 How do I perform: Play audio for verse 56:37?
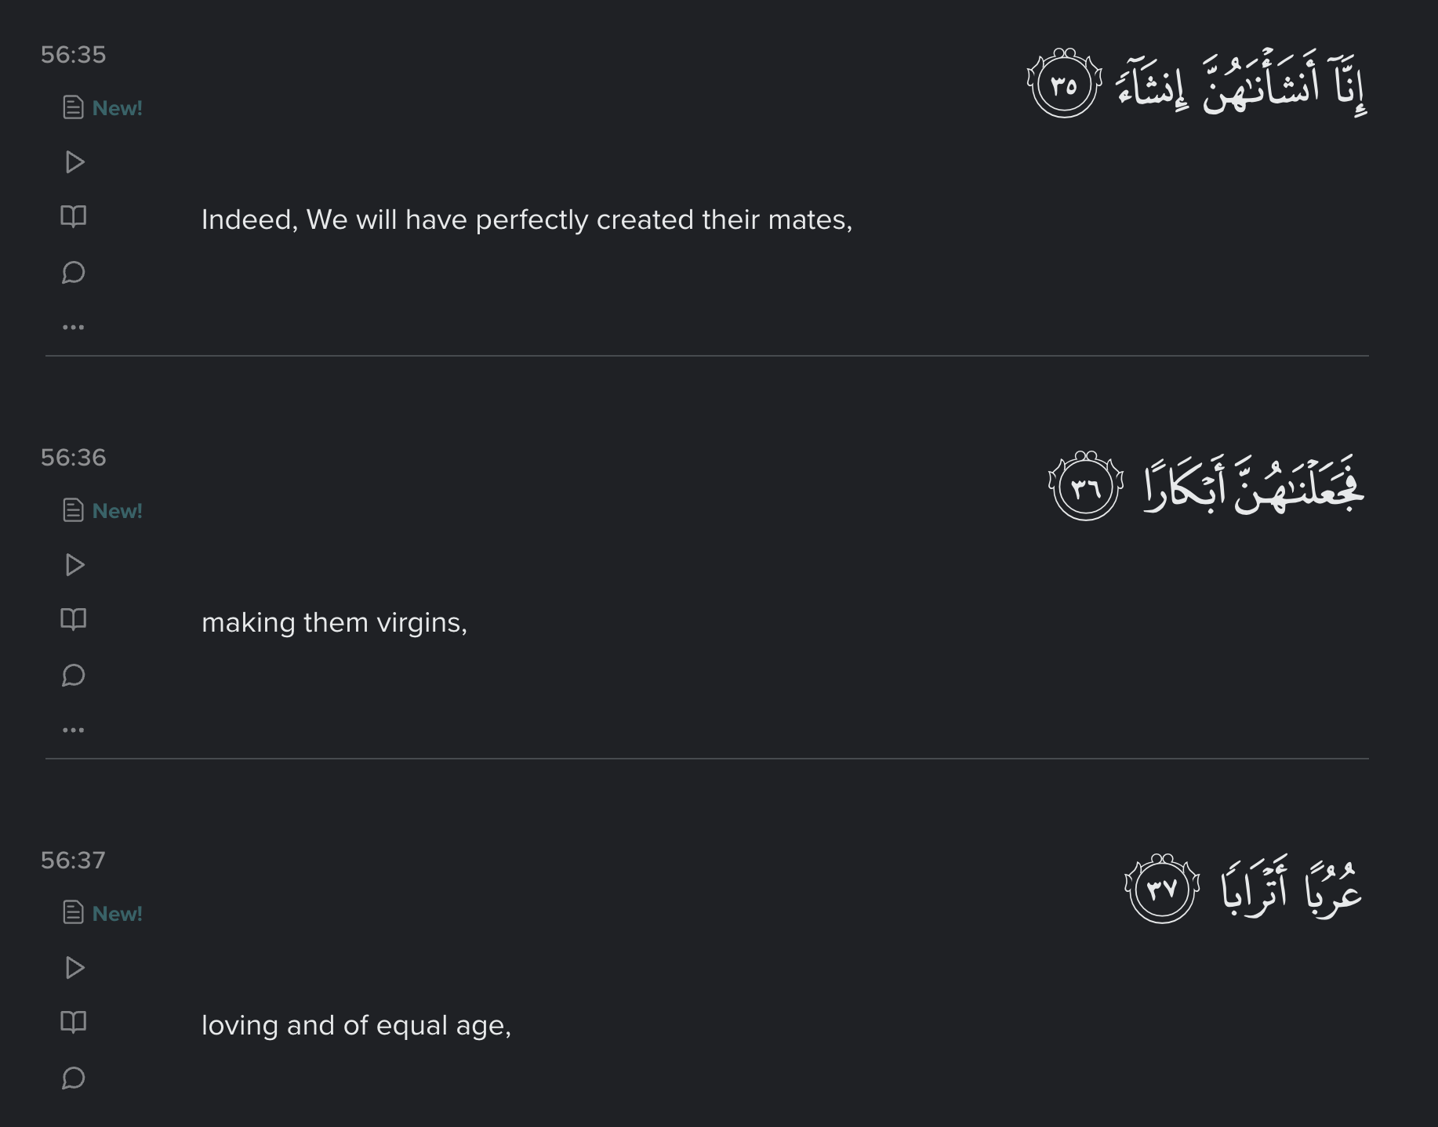tap(74, 968)
